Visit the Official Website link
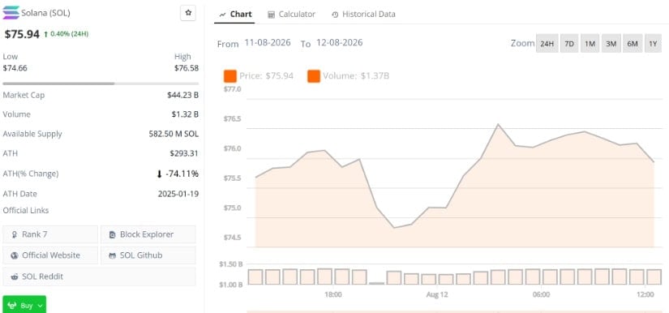669x313 pixels. pyautogui.click(x=50, y=255)
